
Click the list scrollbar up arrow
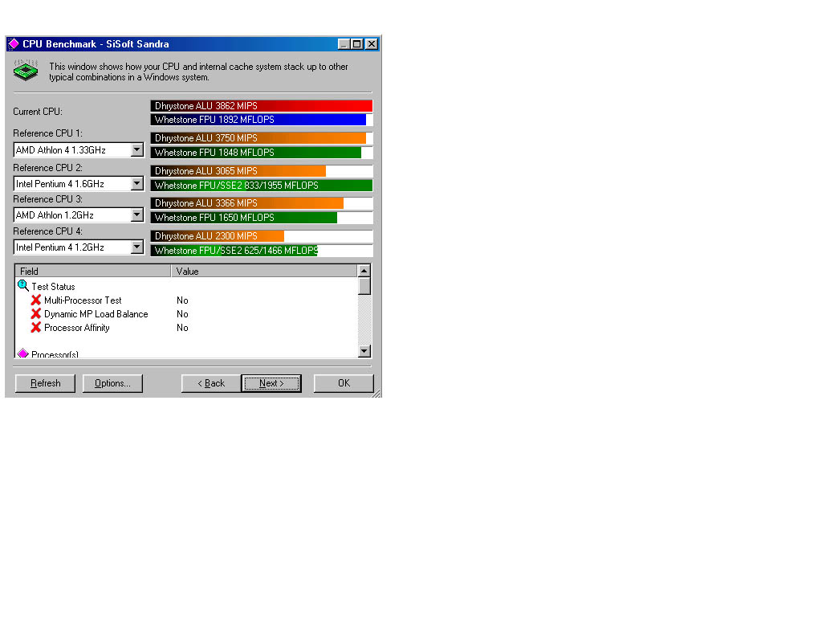(x=364, y=271)
